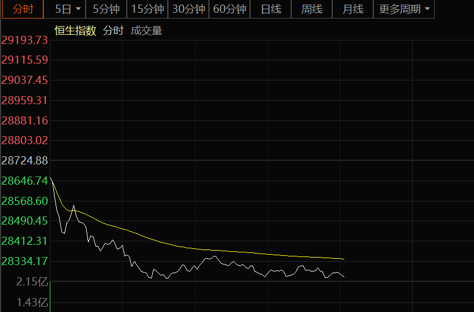The image size is (474, 312).
Task: Click the green opening volume bar
Action: pos(50,296)
